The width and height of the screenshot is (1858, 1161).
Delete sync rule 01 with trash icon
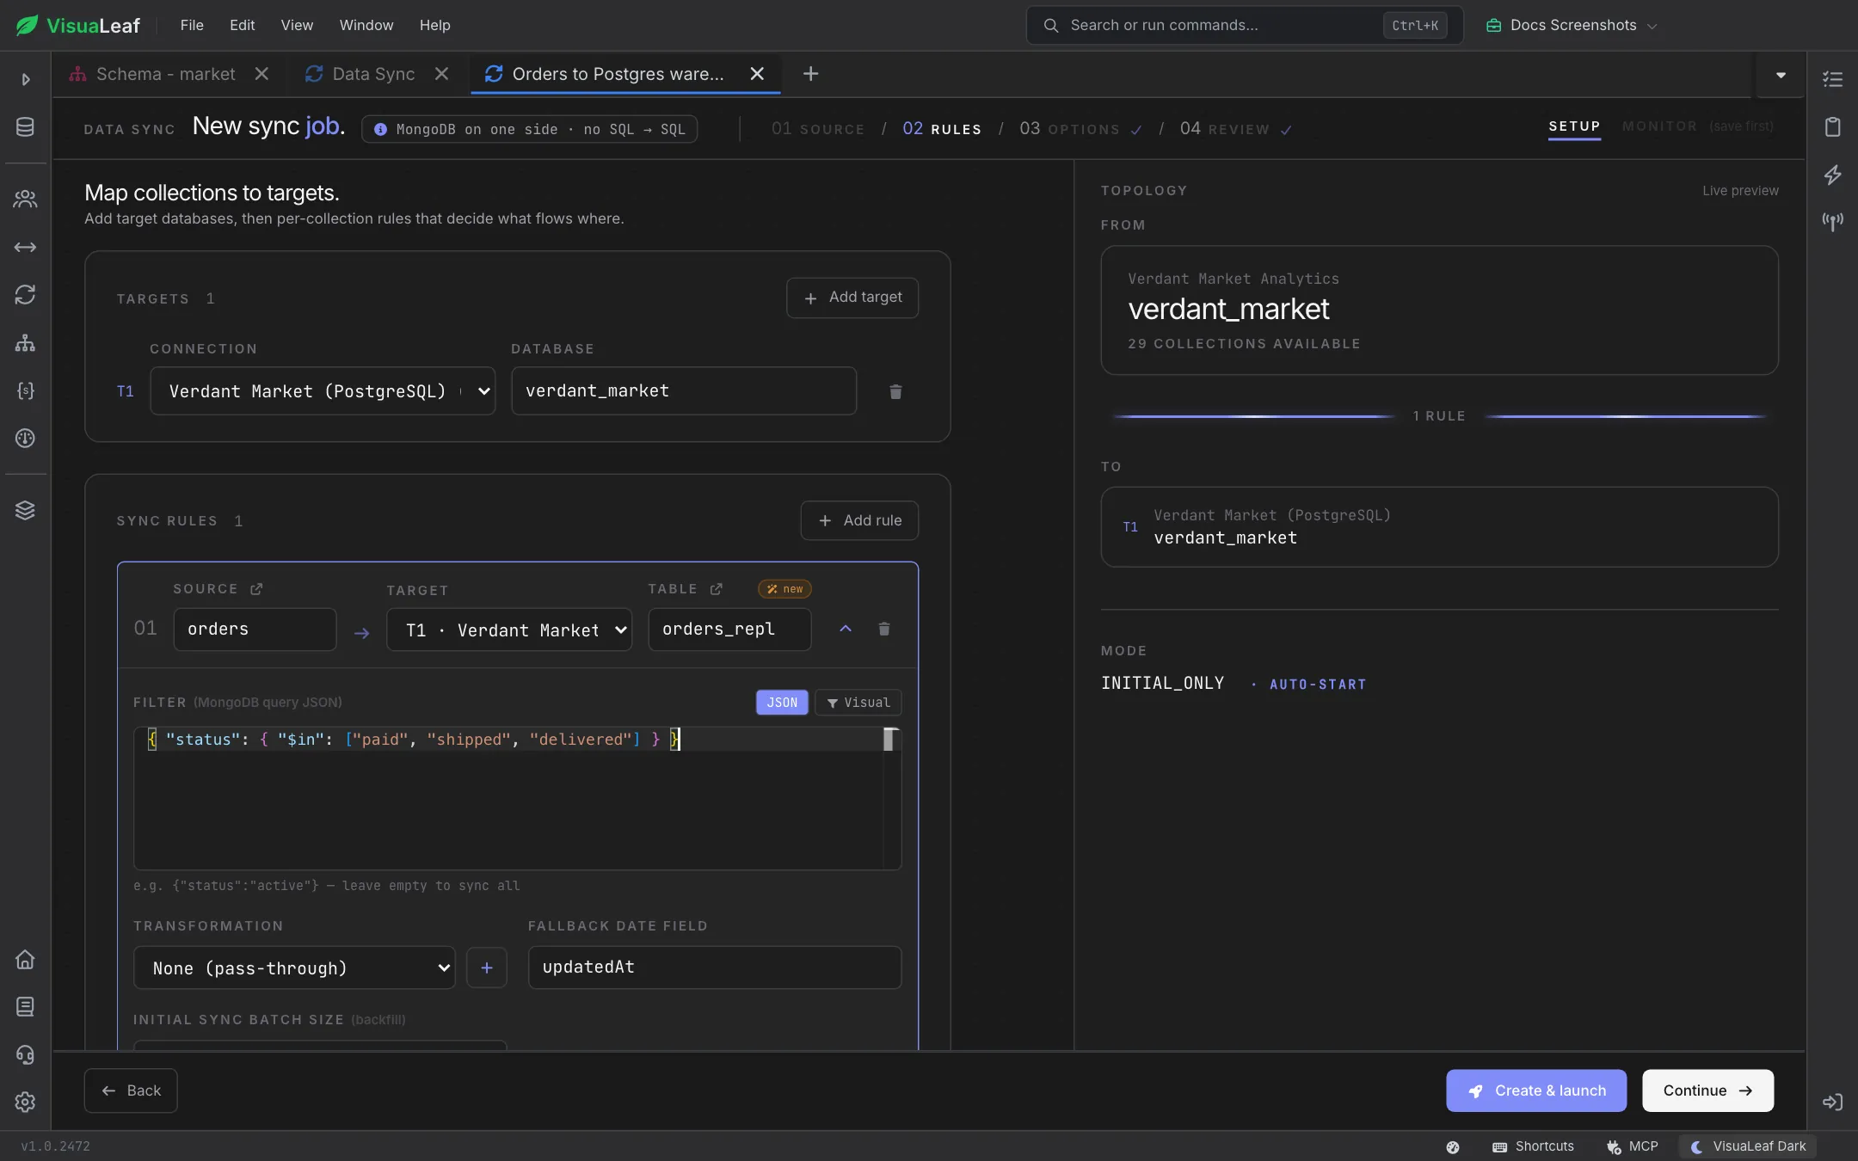[x=883, y=629]
